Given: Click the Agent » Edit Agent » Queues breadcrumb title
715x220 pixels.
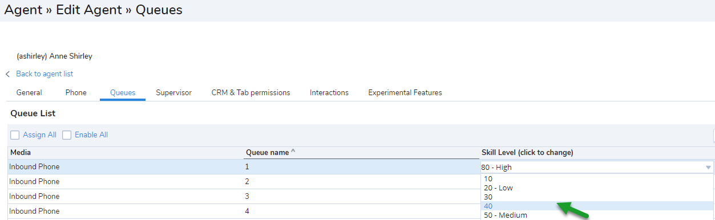Looking at the screenshot, I should pyautogui.click(x=94, y=10).
